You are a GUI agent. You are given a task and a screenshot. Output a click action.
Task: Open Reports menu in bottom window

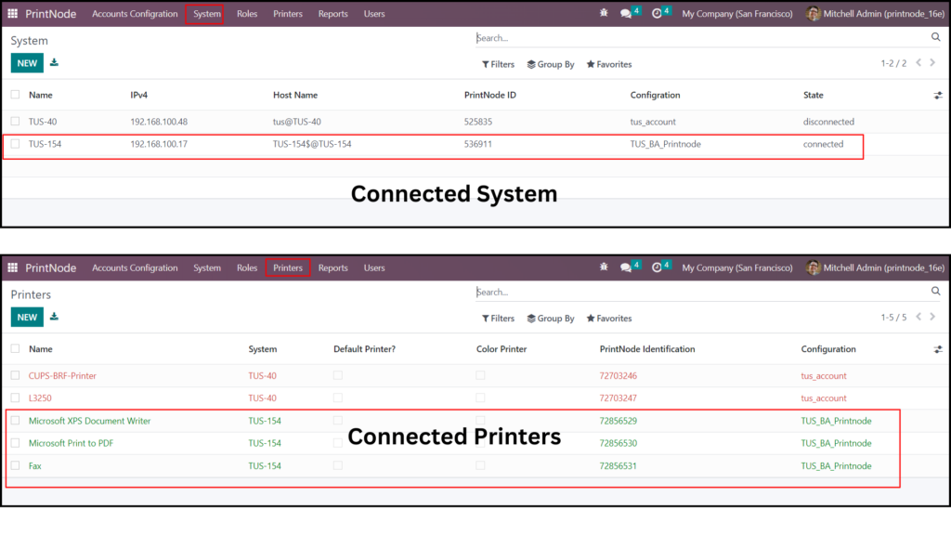[333, 267]
